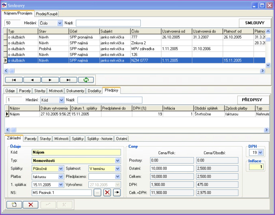Go to first contract record

(x=14, y=80)
